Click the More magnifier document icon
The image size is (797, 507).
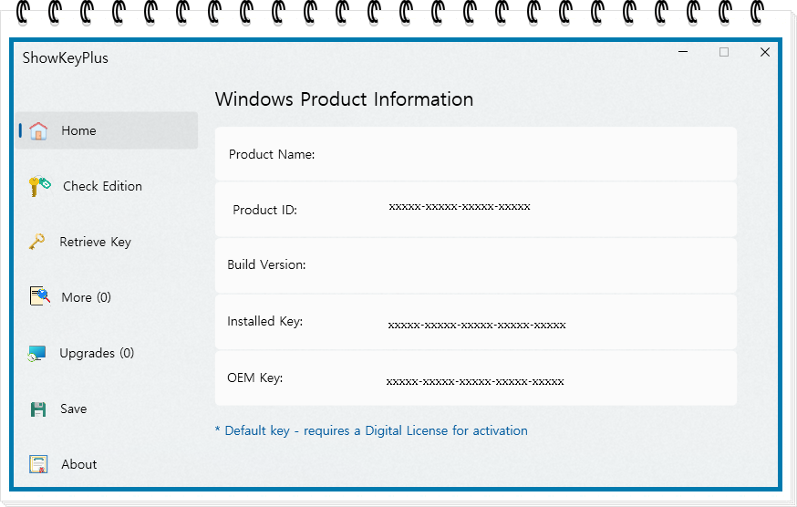tap(39, 296)
